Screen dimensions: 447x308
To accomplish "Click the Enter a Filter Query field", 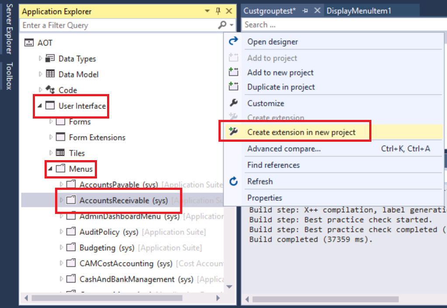I will tap(118, 25).
